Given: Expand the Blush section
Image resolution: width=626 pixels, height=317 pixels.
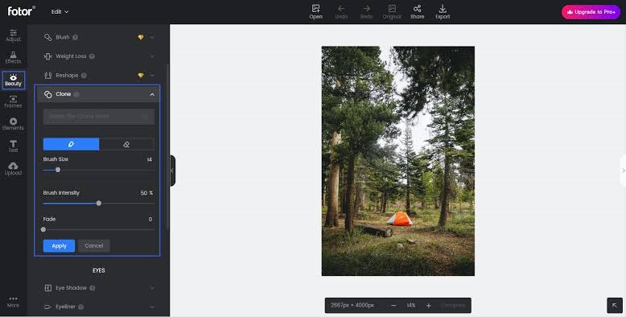Looking at the screenshot, I should (152, 37).
